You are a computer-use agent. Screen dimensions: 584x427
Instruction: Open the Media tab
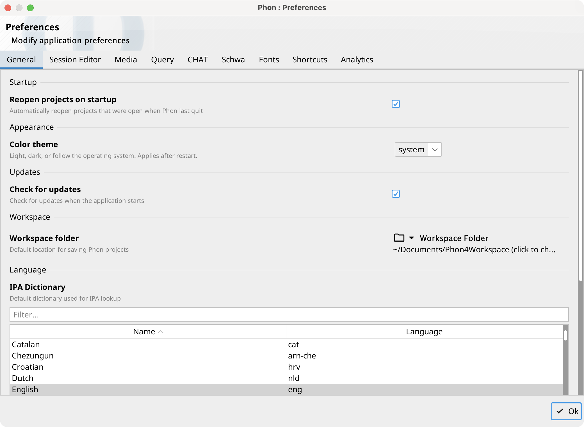126,60
